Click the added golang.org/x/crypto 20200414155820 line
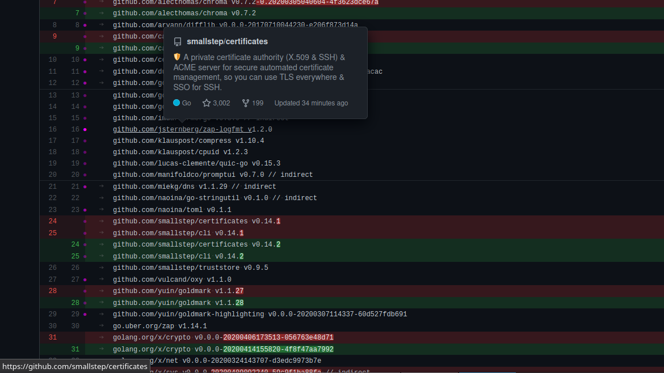The width and height of the screenshot is (664, 373). click(223, 349)
